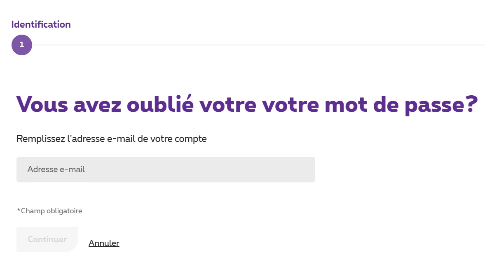The image size is (485, 269).
Task: Select the Identification step label
Action: coord(41,24)
